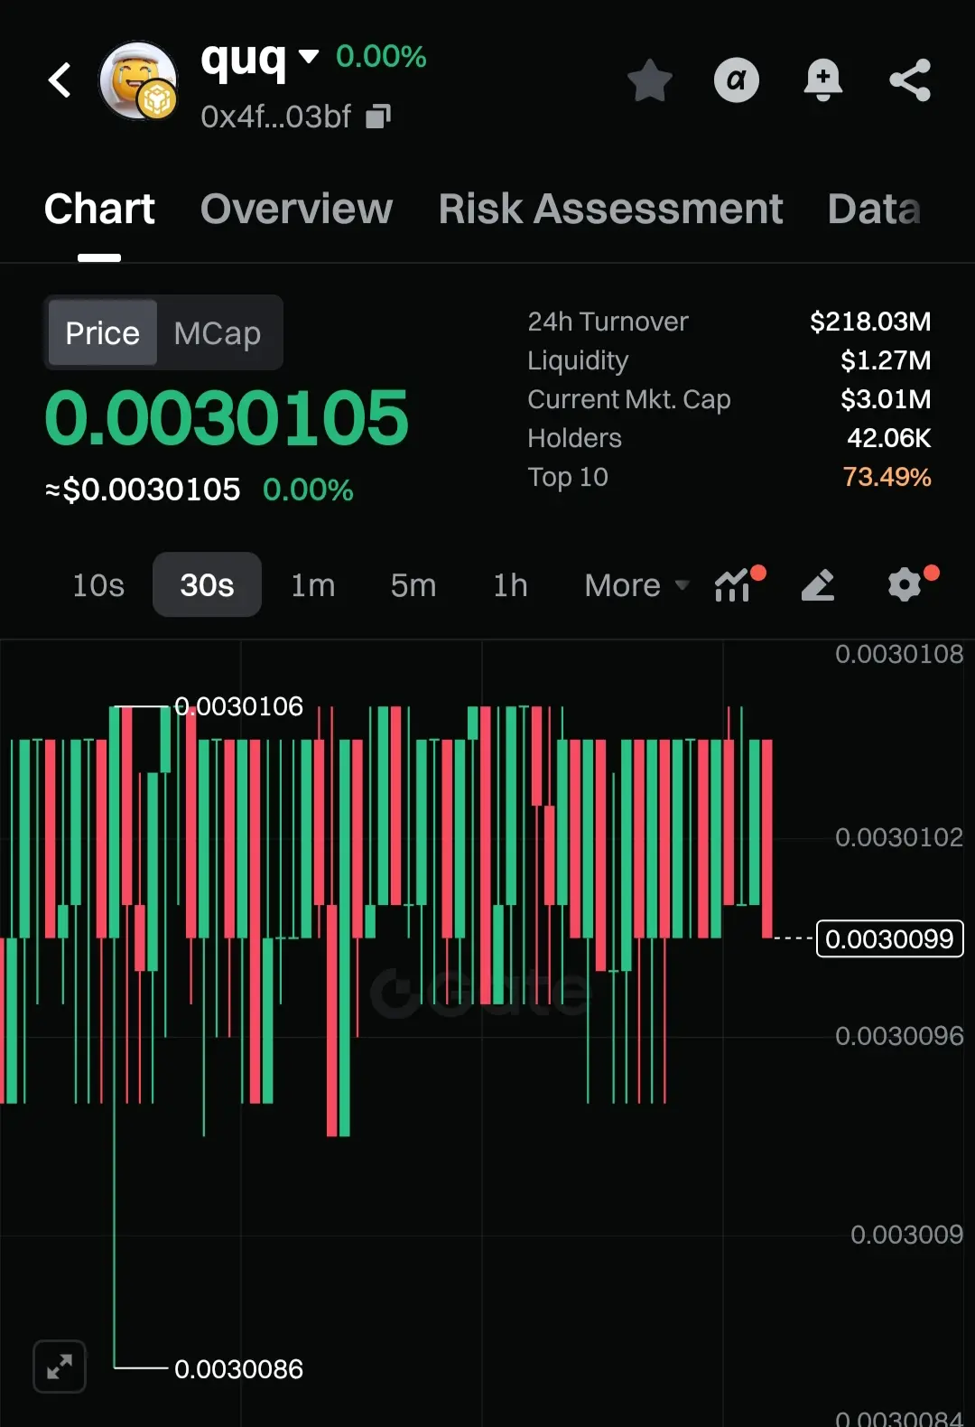Click the 0.0030108 price axis label

(899, 654)
